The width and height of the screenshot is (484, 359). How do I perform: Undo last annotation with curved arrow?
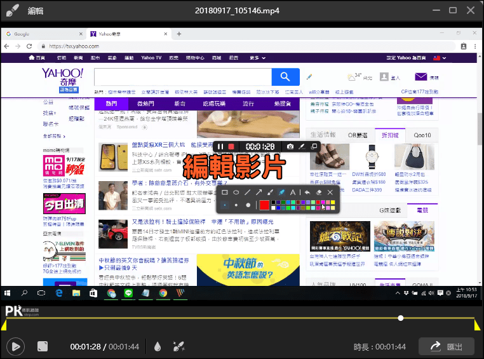point(307,193)
